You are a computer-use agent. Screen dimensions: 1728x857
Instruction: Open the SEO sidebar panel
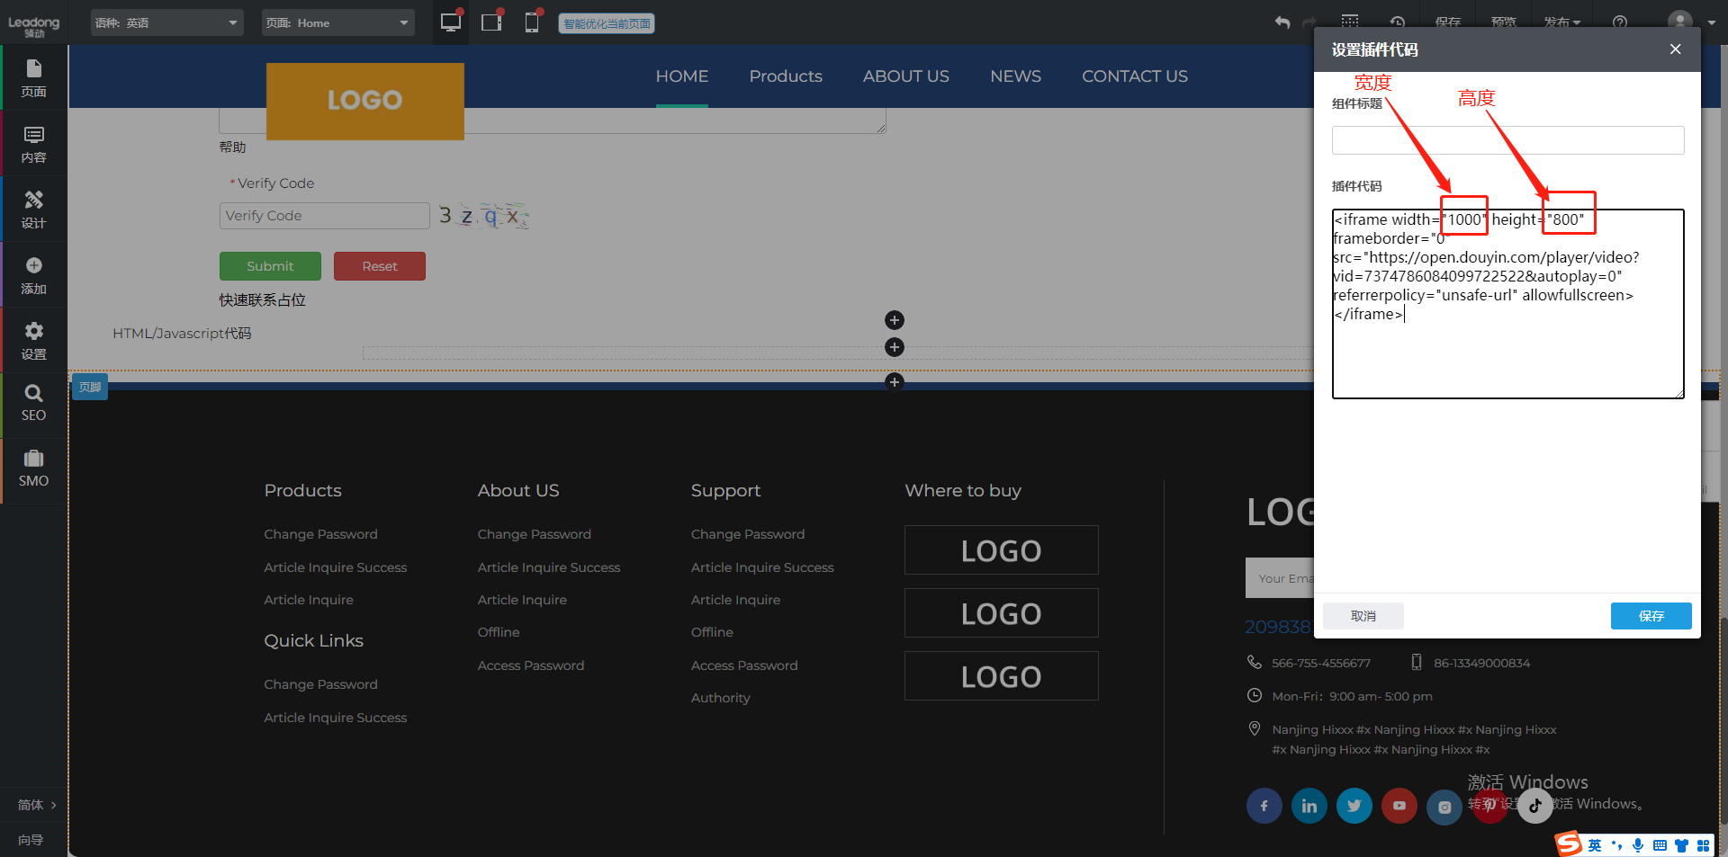[x=33, y=402]
